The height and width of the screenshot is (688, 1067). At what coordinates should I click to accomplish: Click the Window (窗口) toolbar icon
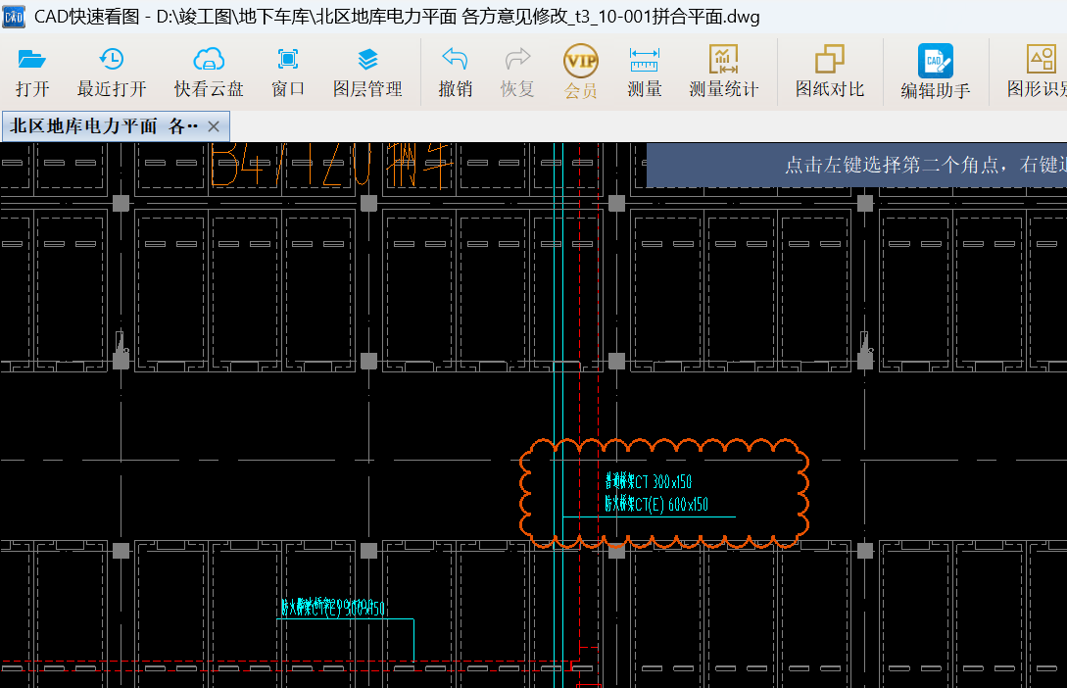[x=288, y=60]
